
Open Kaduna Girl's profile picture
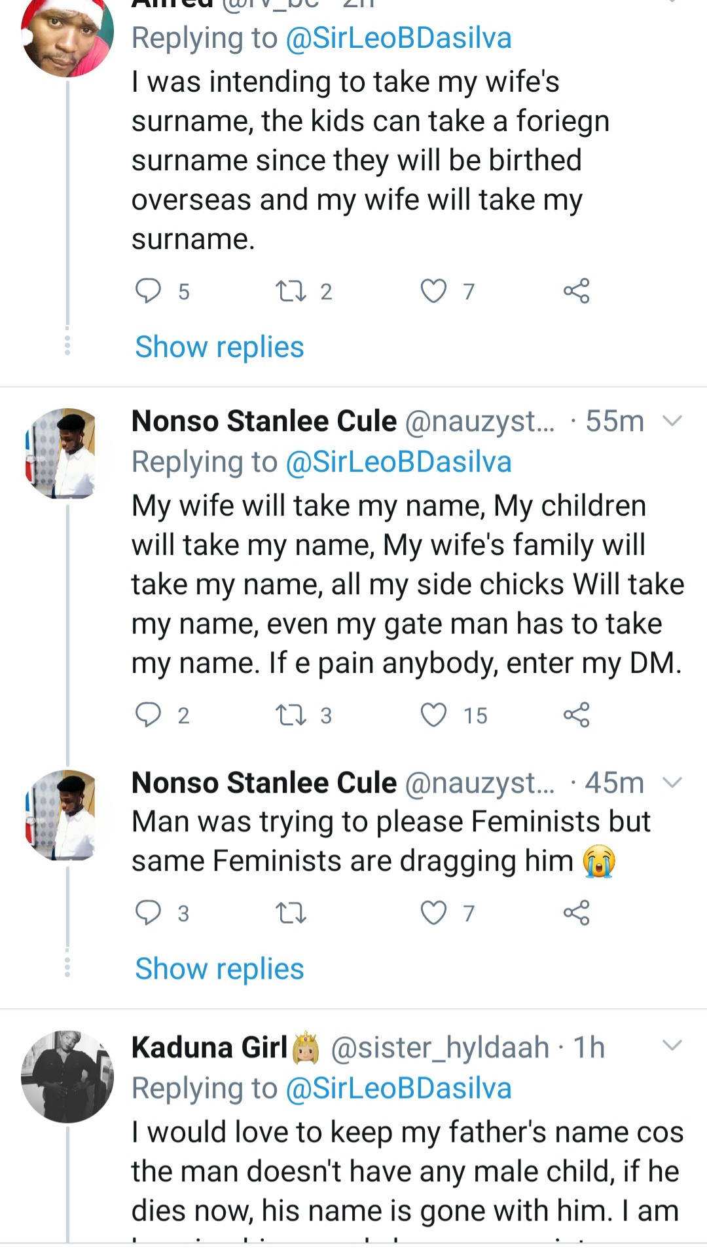tap(67, 1076)
